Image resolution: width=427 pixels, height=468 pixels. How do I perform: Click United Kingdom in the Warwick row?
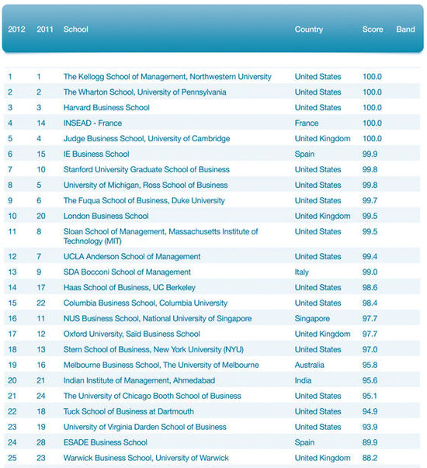[322, 458]
